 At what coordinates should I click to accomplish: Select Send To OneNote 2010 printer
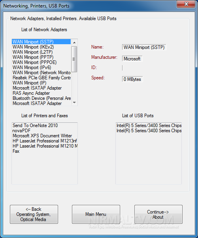pos(45,126)
